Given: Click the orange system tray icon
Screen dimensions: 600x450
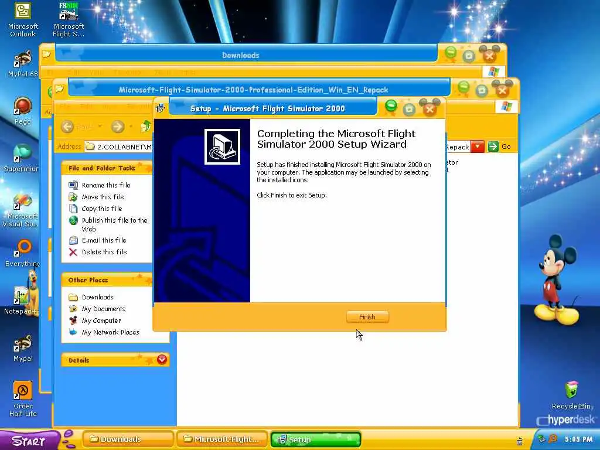Looking at the screenshot, I should pos(553,439).
